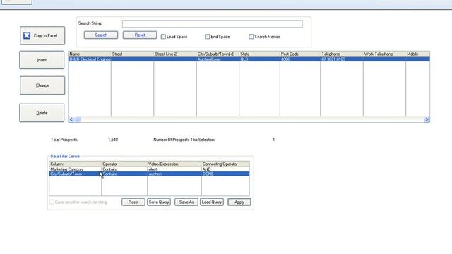Click the horizontal scrollbar thumb in grid
This screenshot has height=254, width=452.
click(x=78, y=119)
